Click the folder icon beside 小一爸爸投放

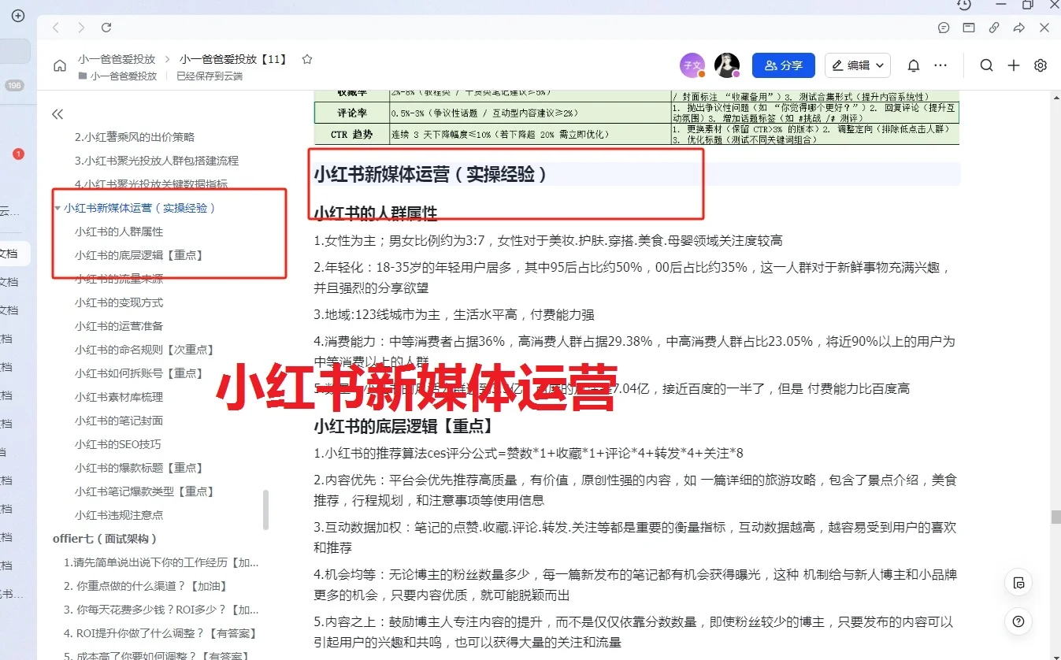pos(83,76)
